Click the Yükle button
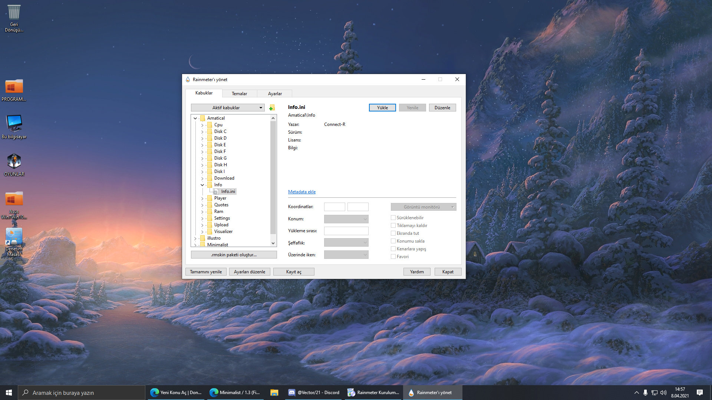The width and height of the screenshot is (712, 400). click(382, 108)
